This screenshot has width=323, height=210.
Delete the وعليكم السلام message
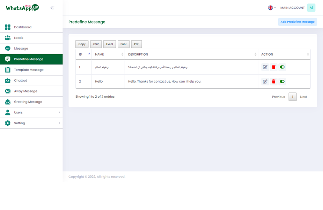273,67
